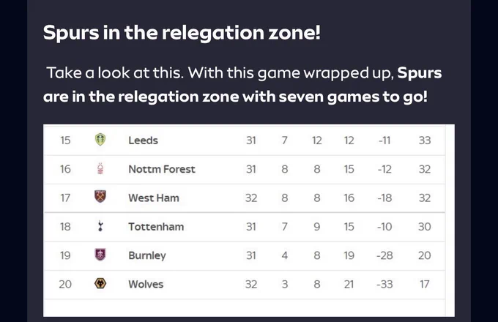The image size is (498, 322).
Task: Click Burnley's 19 losses value
Action: 349,255
